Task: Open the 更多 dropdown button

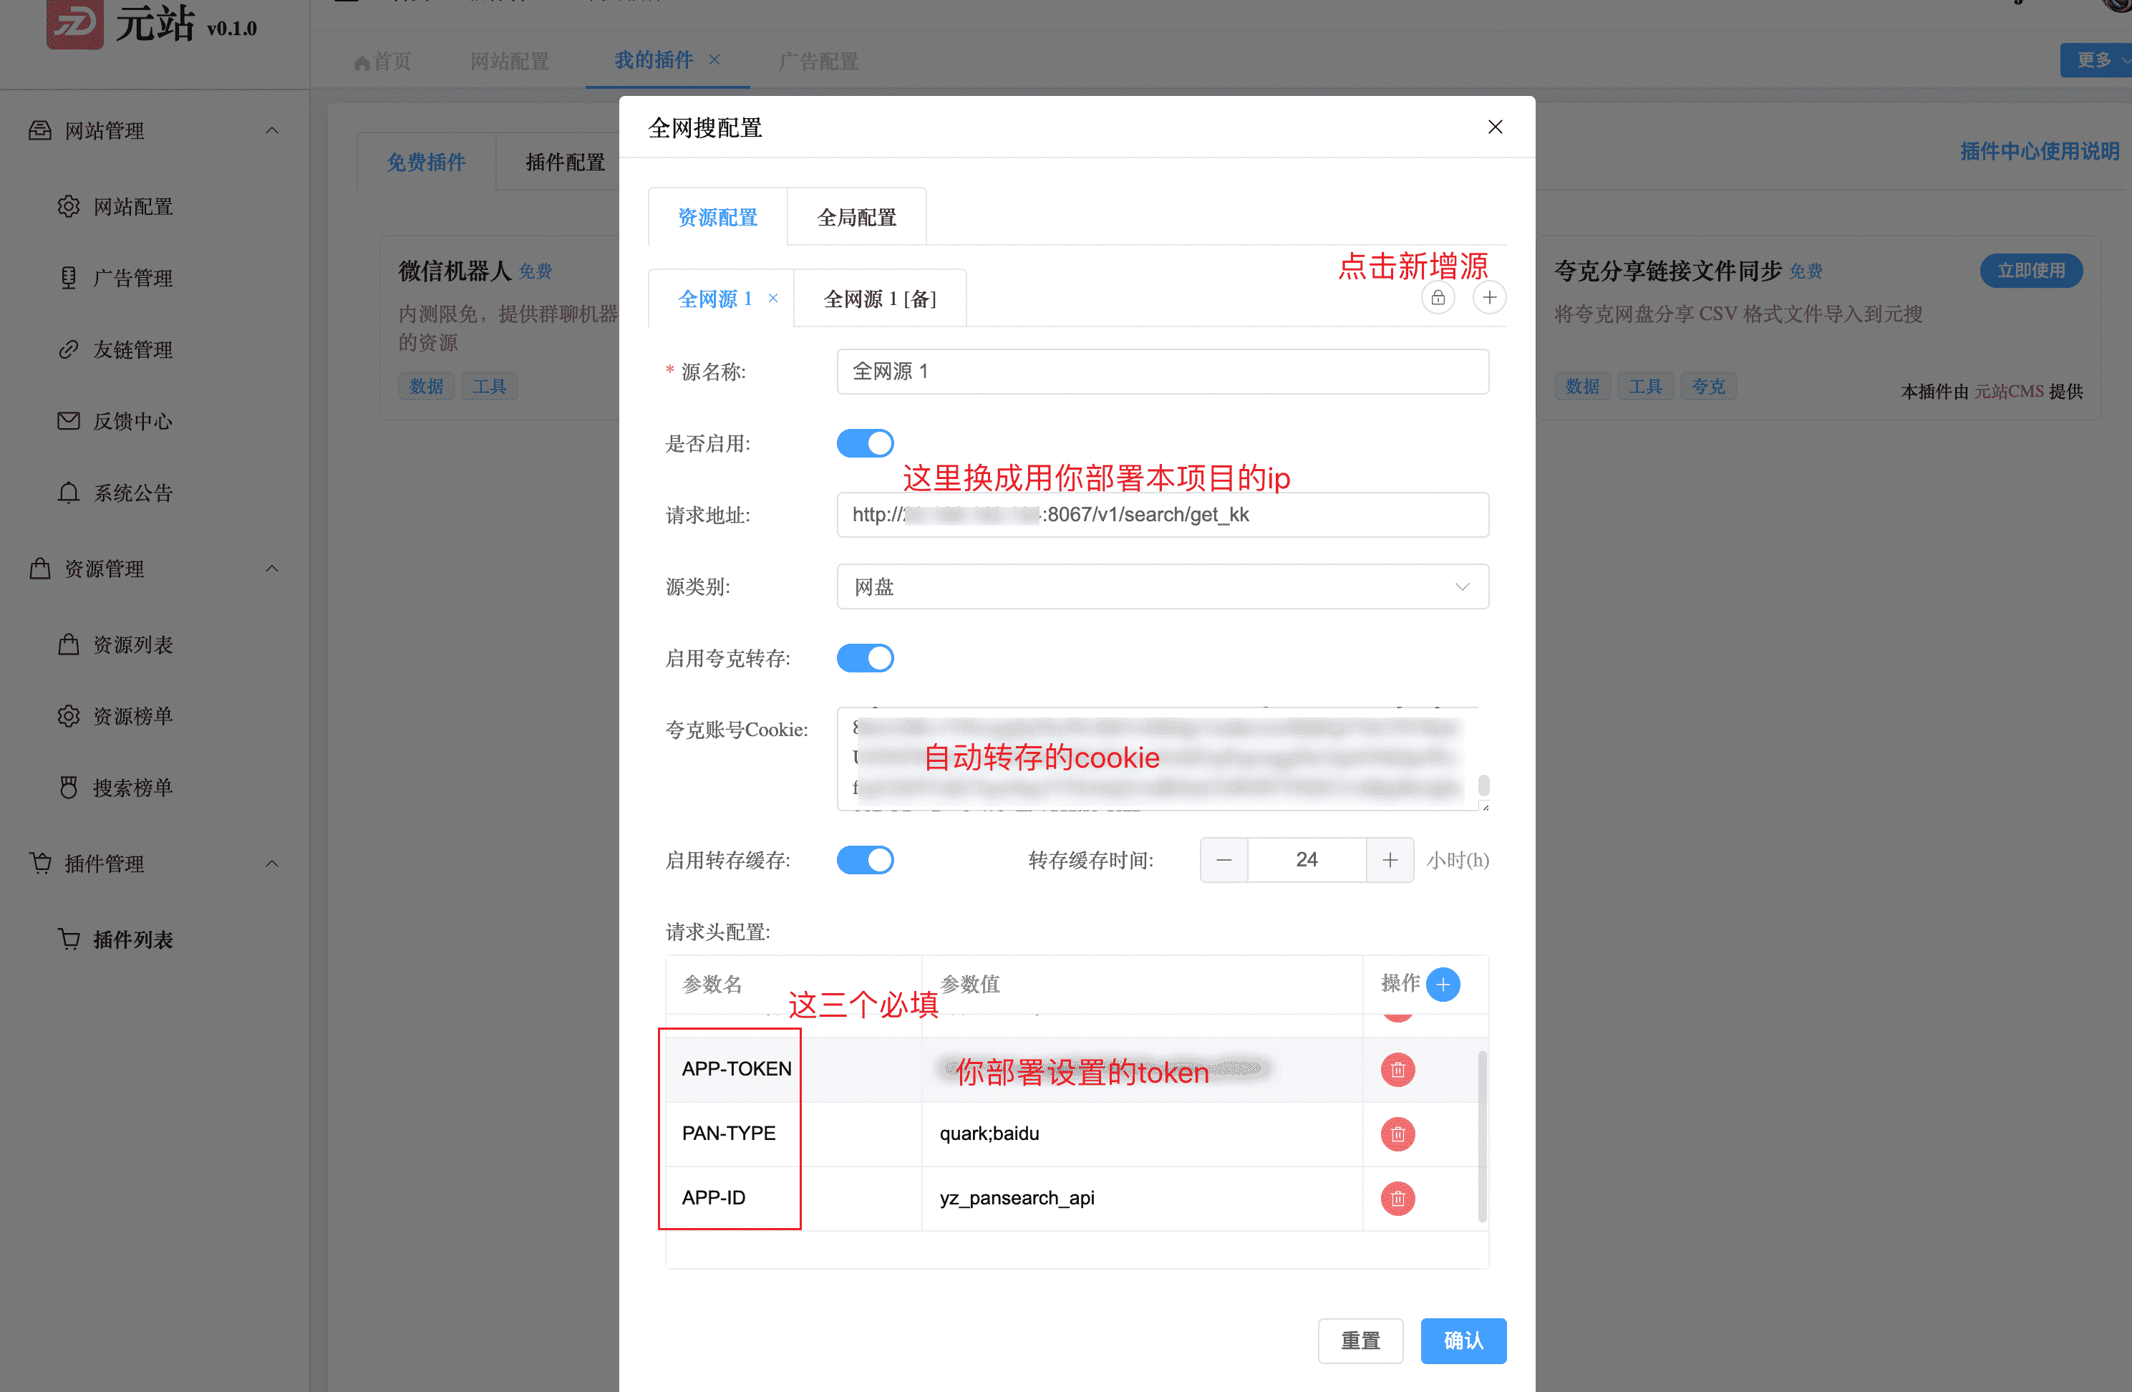Action: pos(2096,60)
